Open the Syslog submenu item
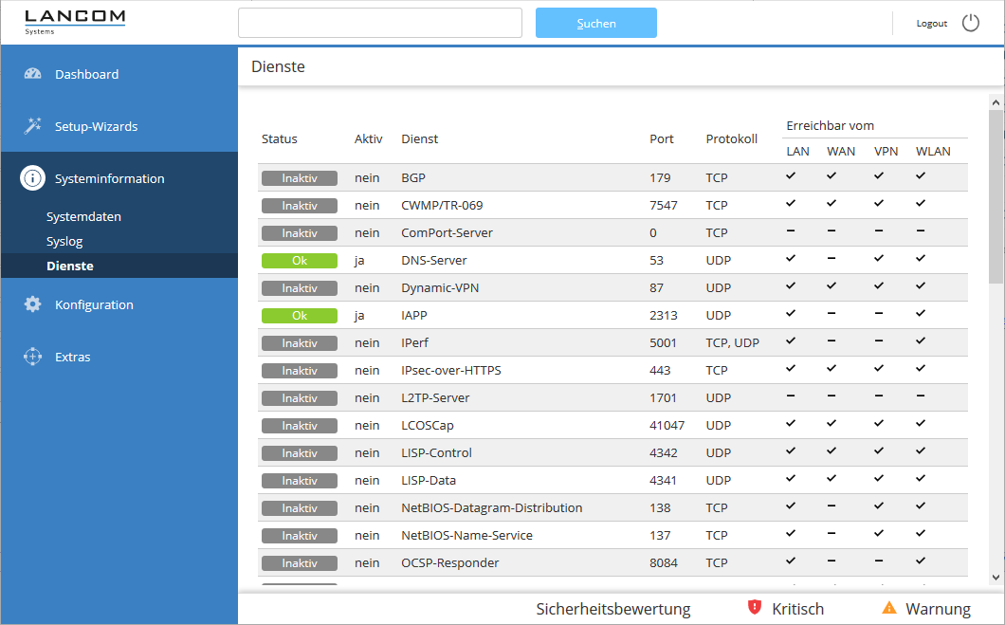Viewport: 1005px width, 625px height. (64, 242)
